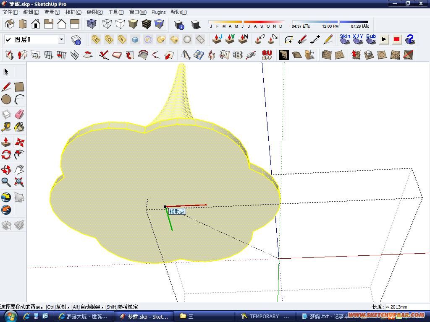
Task: Start the Soap Bubble play button
Action: (x=384, y=39)
